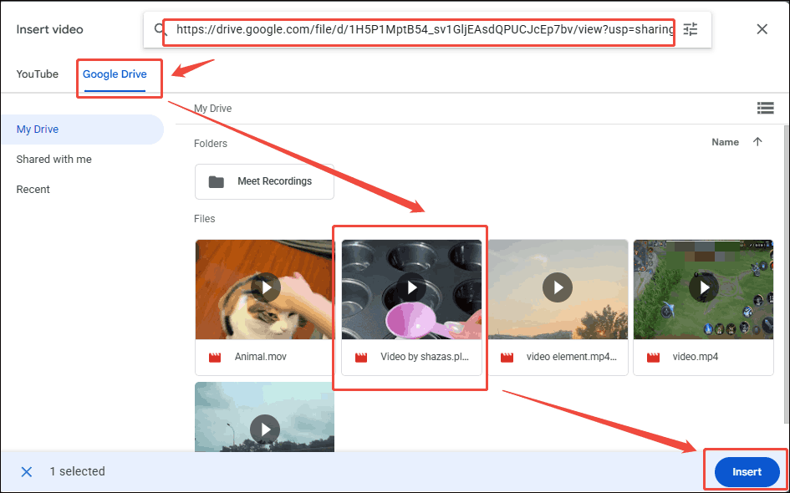
Task: Click the video element.mp4 file type icon
Action: [x=507, y=358]
